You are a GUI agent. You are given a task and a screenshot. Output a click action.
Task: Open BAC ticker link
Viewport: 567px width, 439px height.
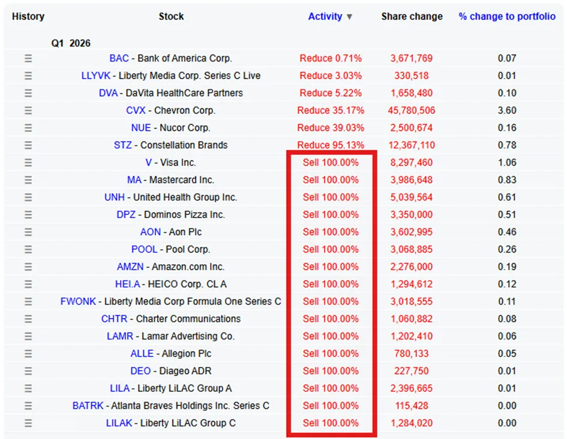click(x=119, y=59)
